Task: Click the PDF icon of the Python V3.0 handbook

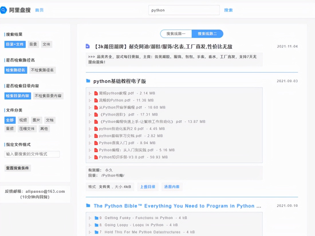Action: (x=96, y=157)
